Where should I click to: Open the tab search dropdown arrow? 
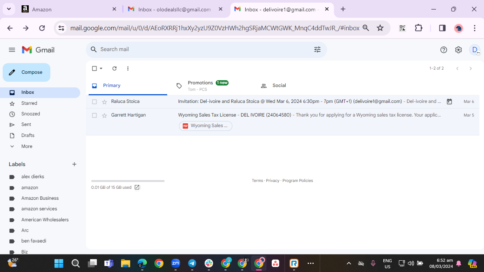point(8,9)
